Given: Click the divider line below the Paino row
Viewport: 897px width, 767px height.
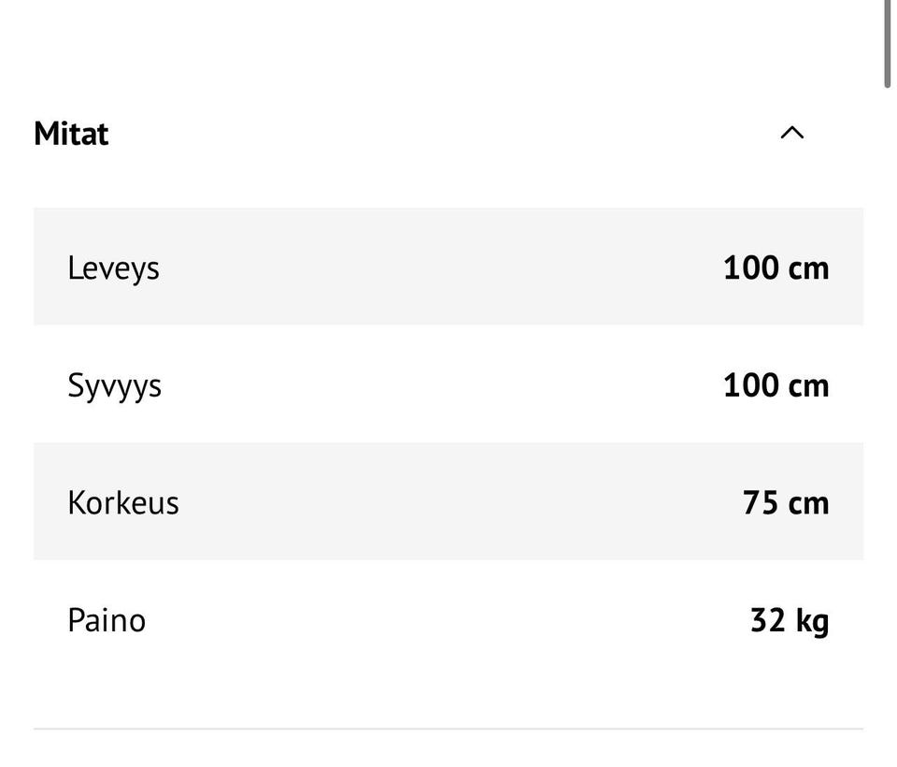Looking at the screenshot, I should 448,729.
